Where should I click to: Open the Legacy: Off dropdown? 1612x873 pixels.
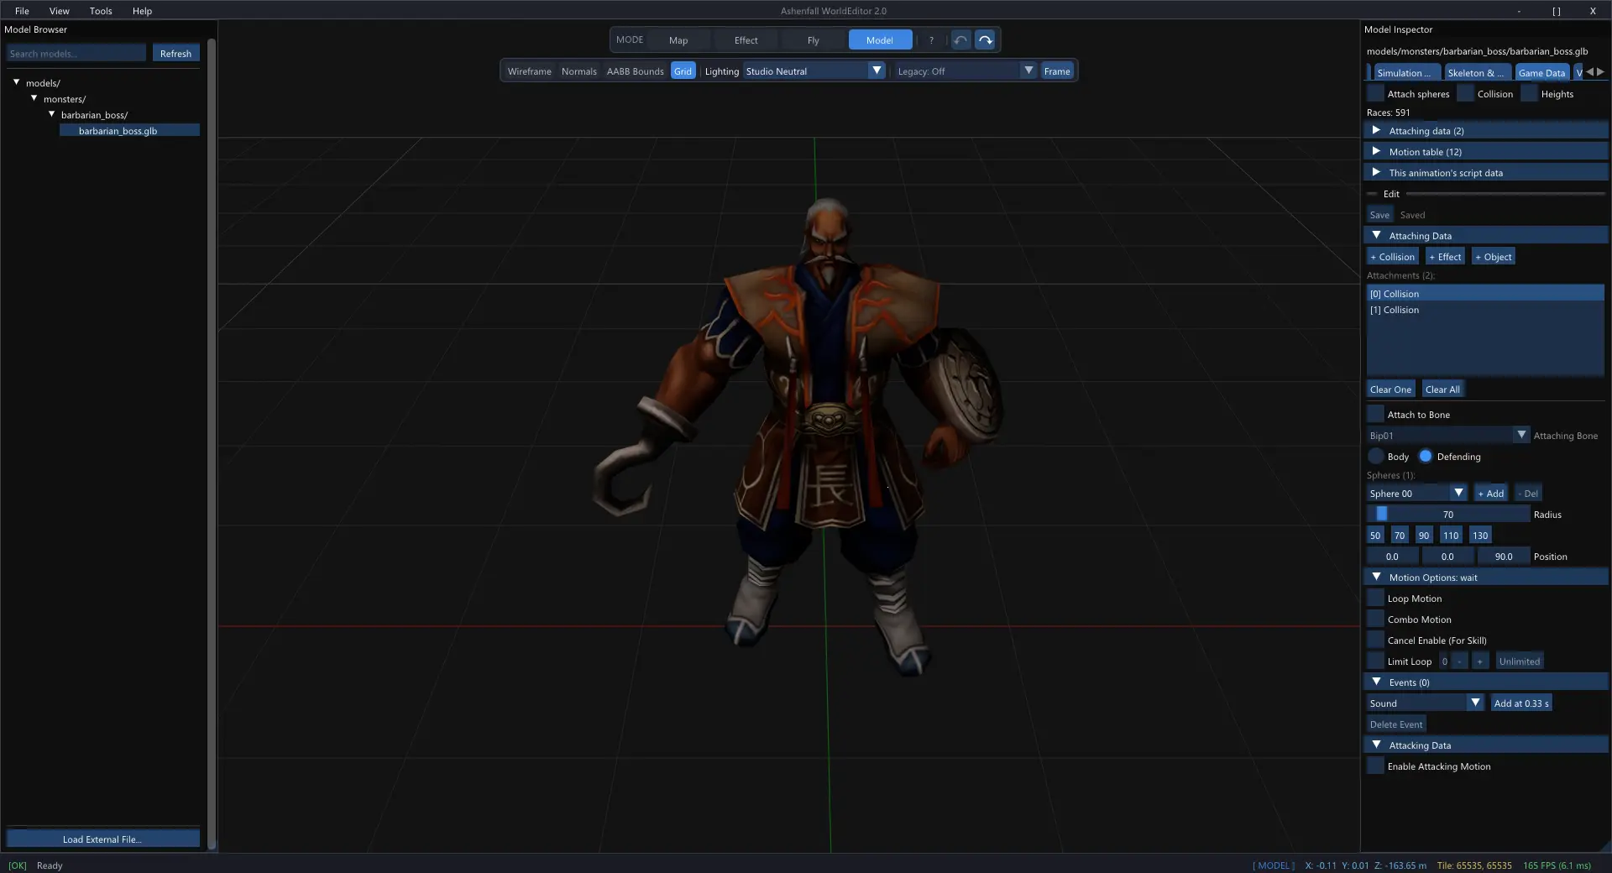965,71
